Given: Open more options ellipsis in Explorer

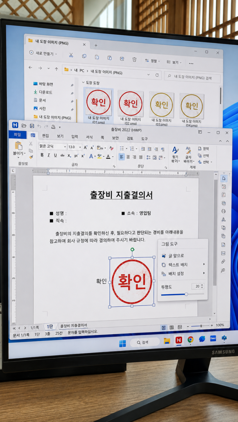Looking at the screenshot, I should [191, 63].
